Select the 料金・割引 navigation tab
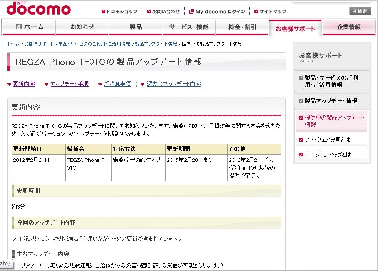The image size is (378, 271). (x=242, y=27)
